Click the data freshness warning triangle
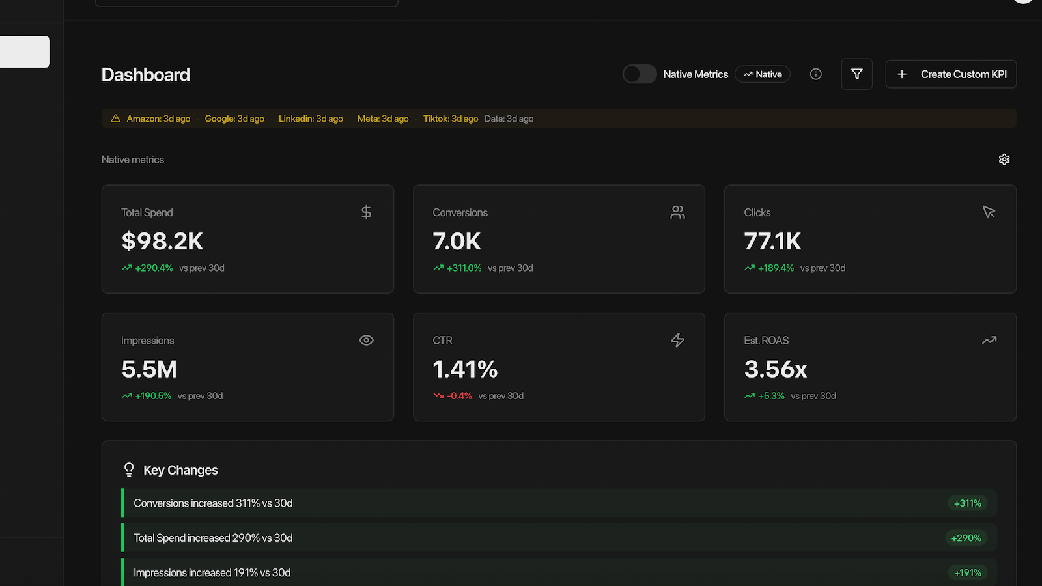Image resolution: width=1042 pixels, height=586 pixels. pyautogui.click(x=115, y=119)
